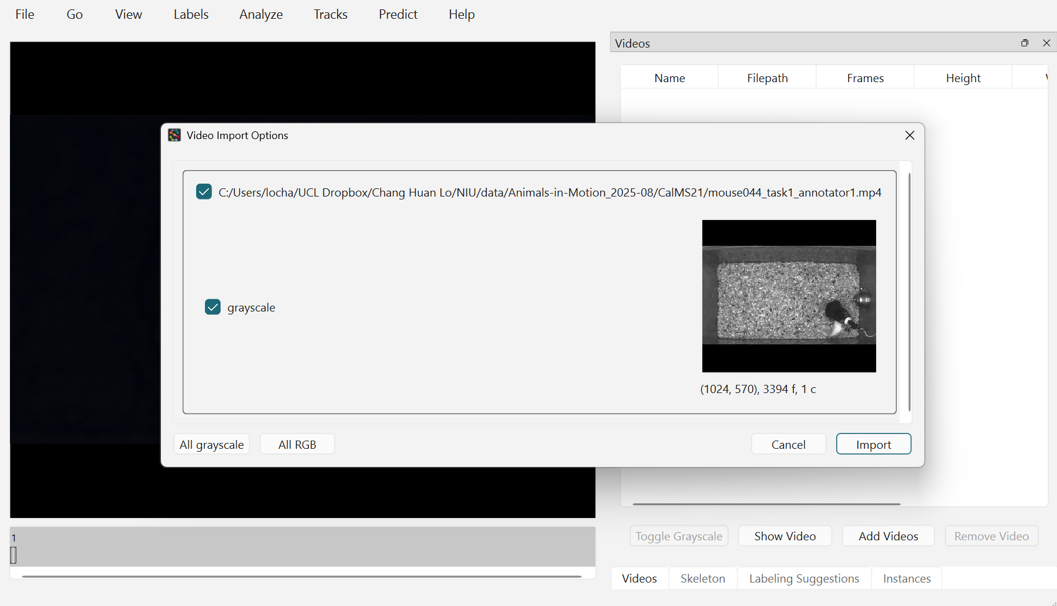The height and width of the screenshot is (606, 1057).
Task: Open the Instances tab
Action: pyautogui.click(x=907, y=578)
